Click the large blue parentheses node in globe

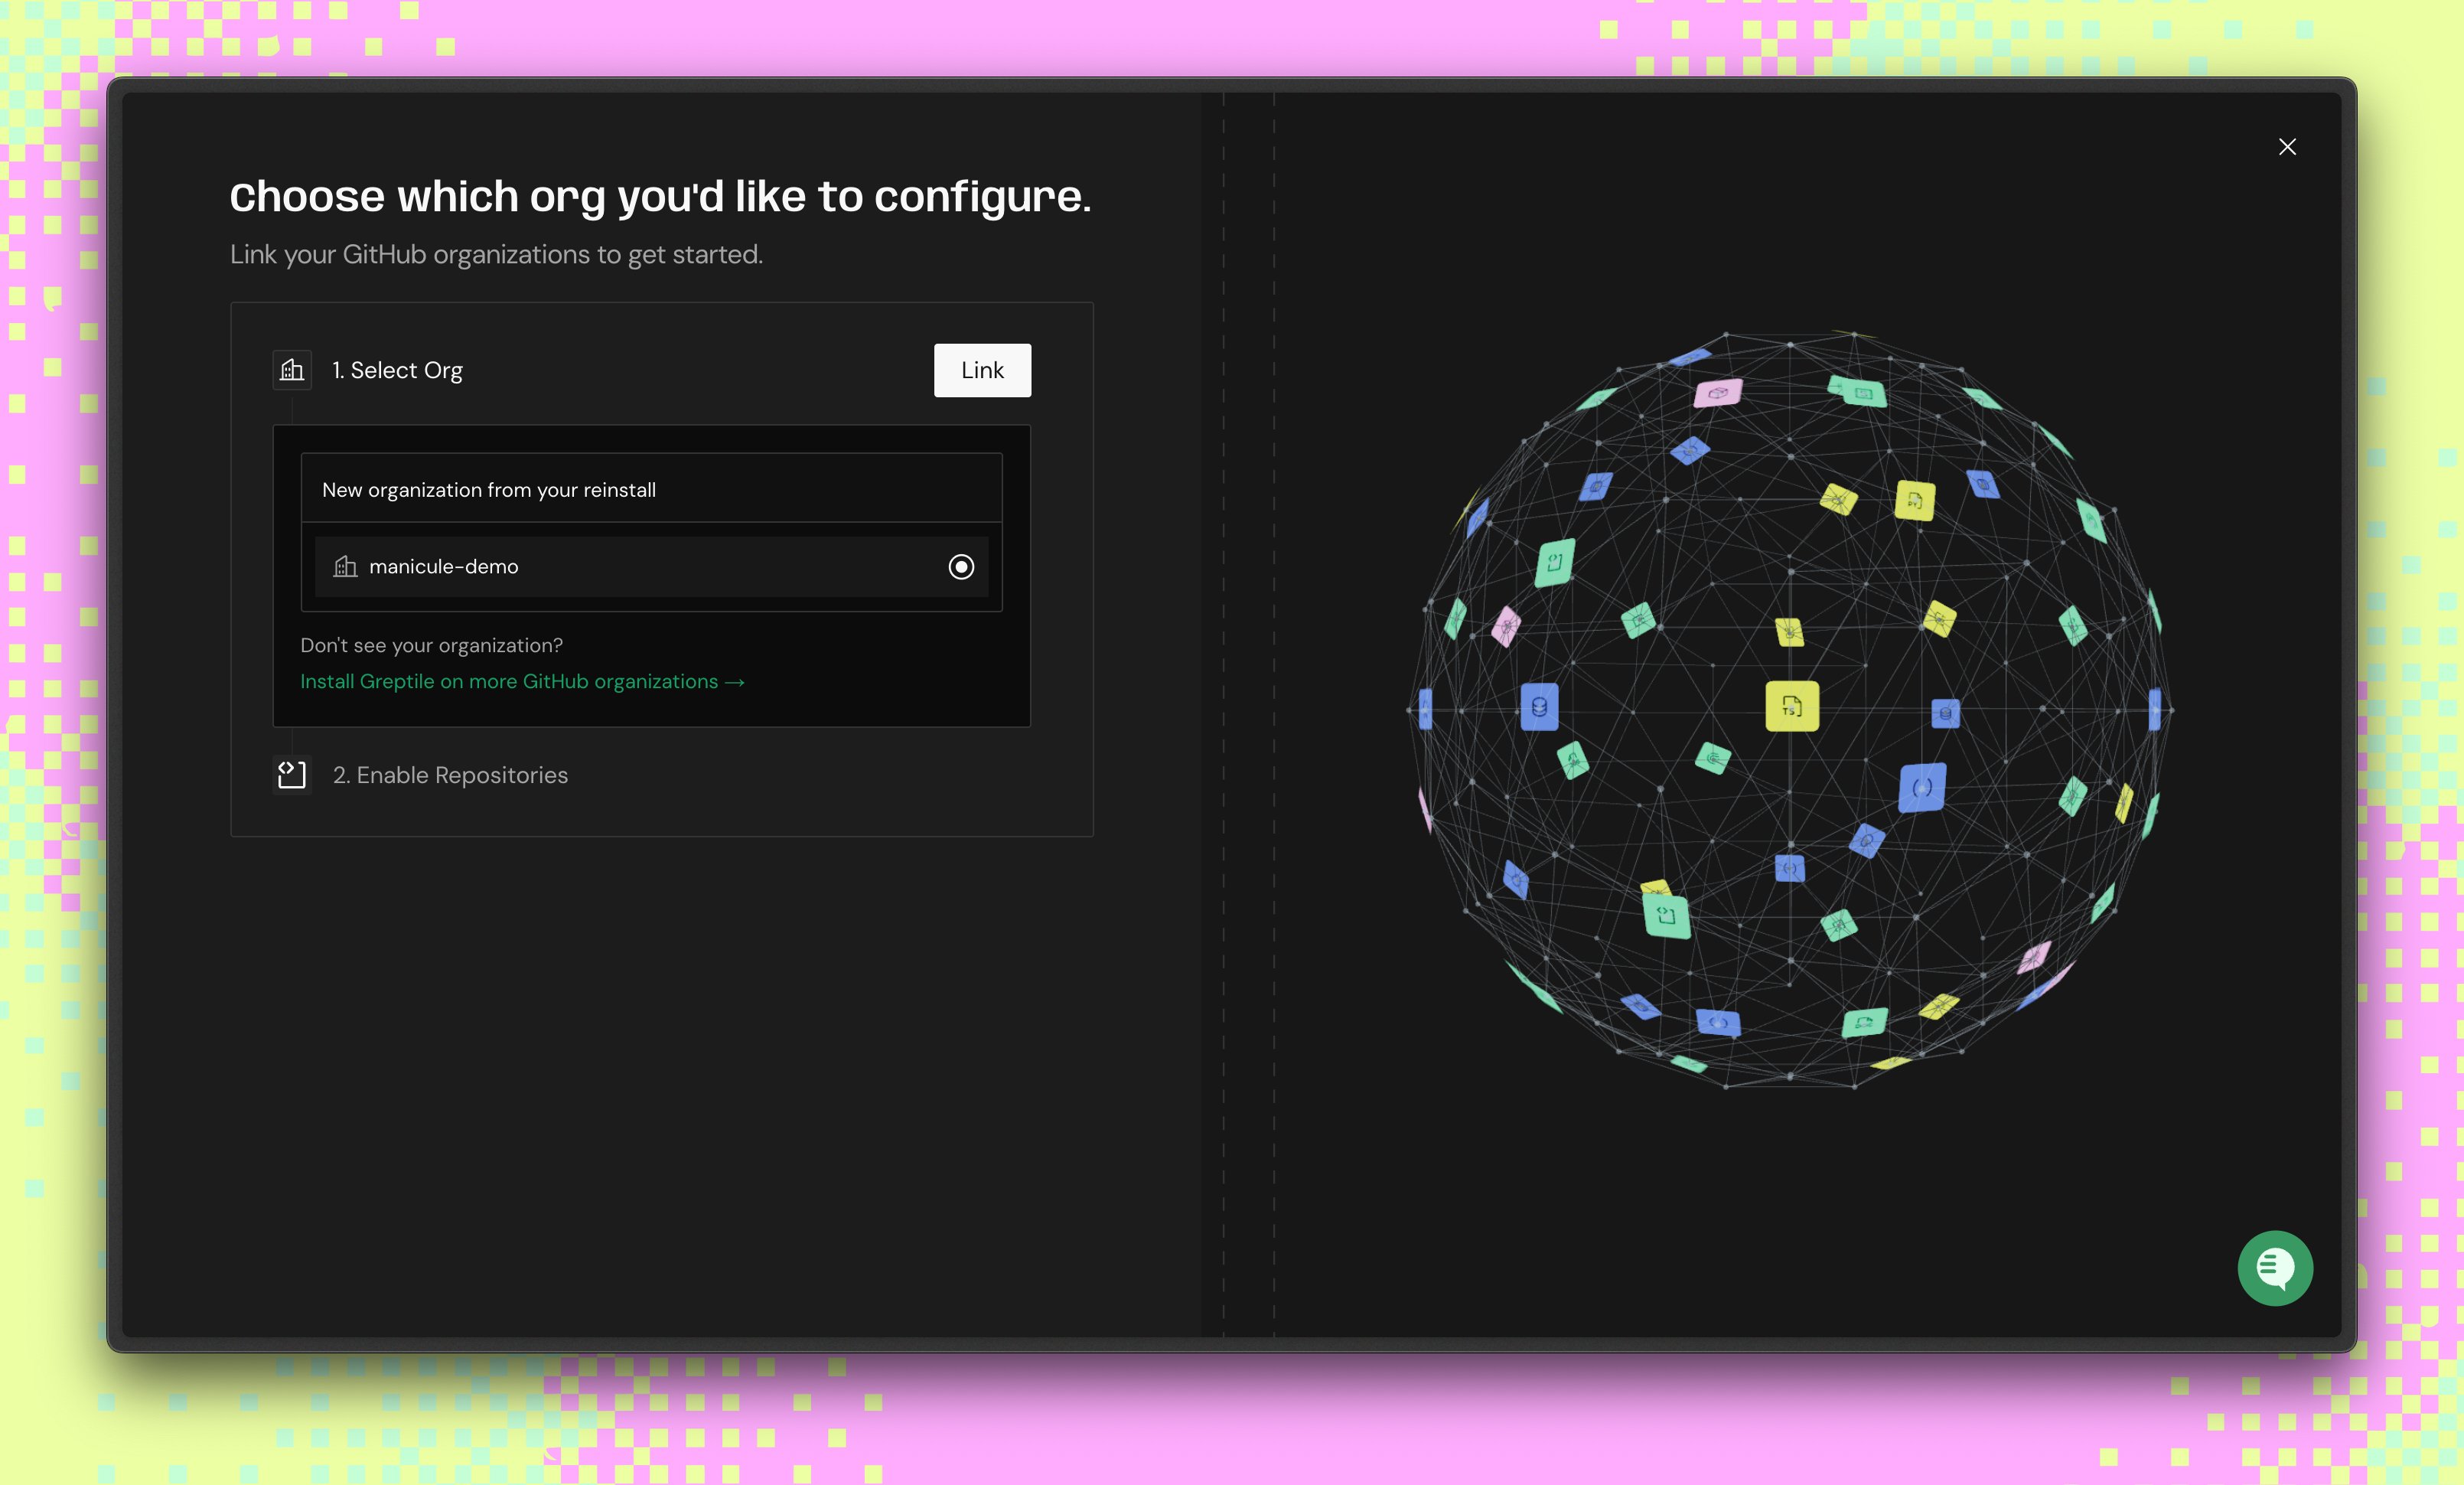click(1922, 788)
